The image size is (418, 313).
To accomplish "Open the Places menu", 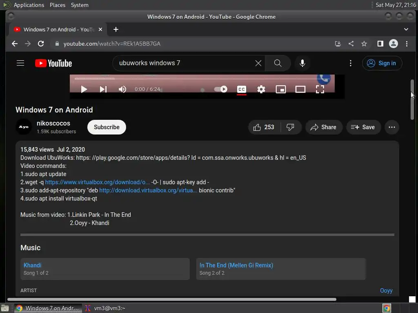I will (x=58, y=5).
